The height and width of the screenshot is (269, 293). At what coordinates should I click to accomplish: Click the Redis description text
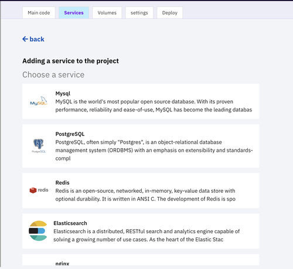click(145, 195)
